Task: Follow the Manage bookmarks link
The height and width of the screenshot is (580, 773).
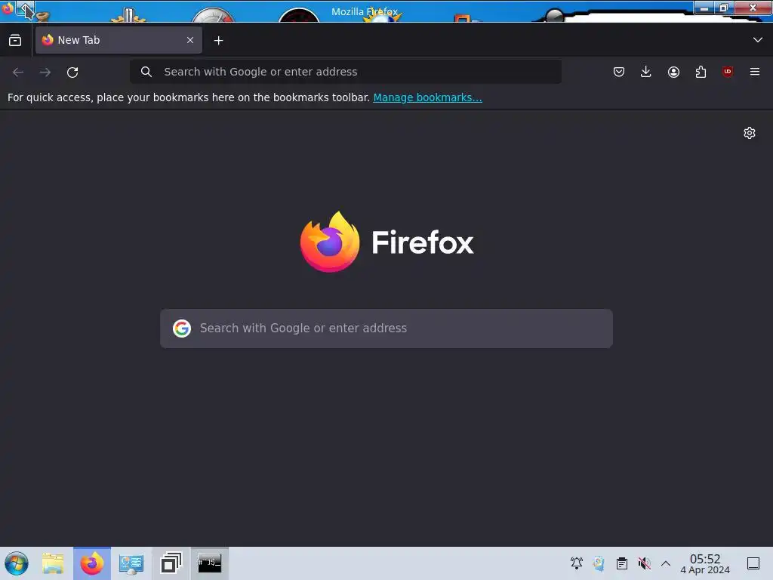Action: coord(427,97)
